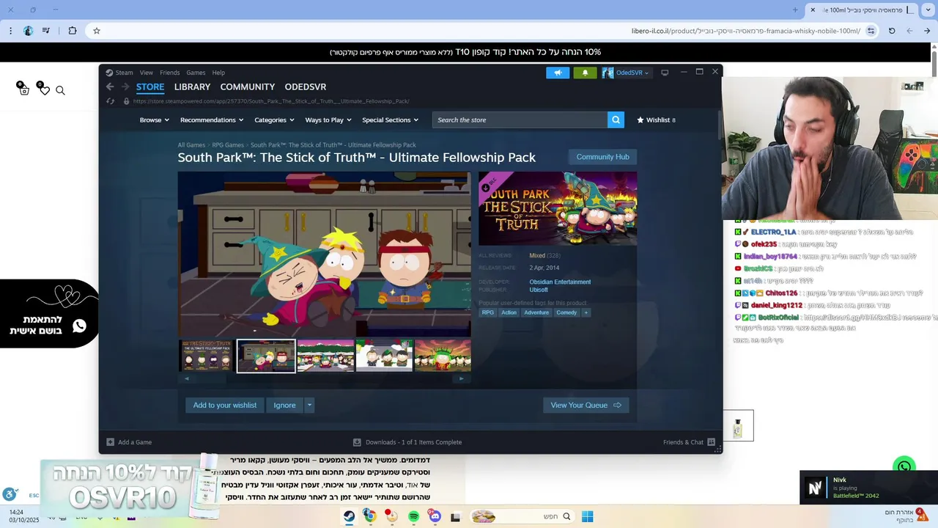Open the Help menu in Steam

[x=218, y=73]
